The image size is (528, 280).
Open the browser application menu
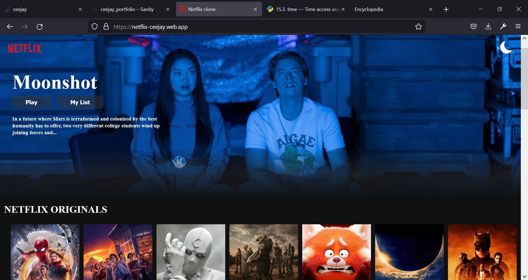(x=518, y=27)
